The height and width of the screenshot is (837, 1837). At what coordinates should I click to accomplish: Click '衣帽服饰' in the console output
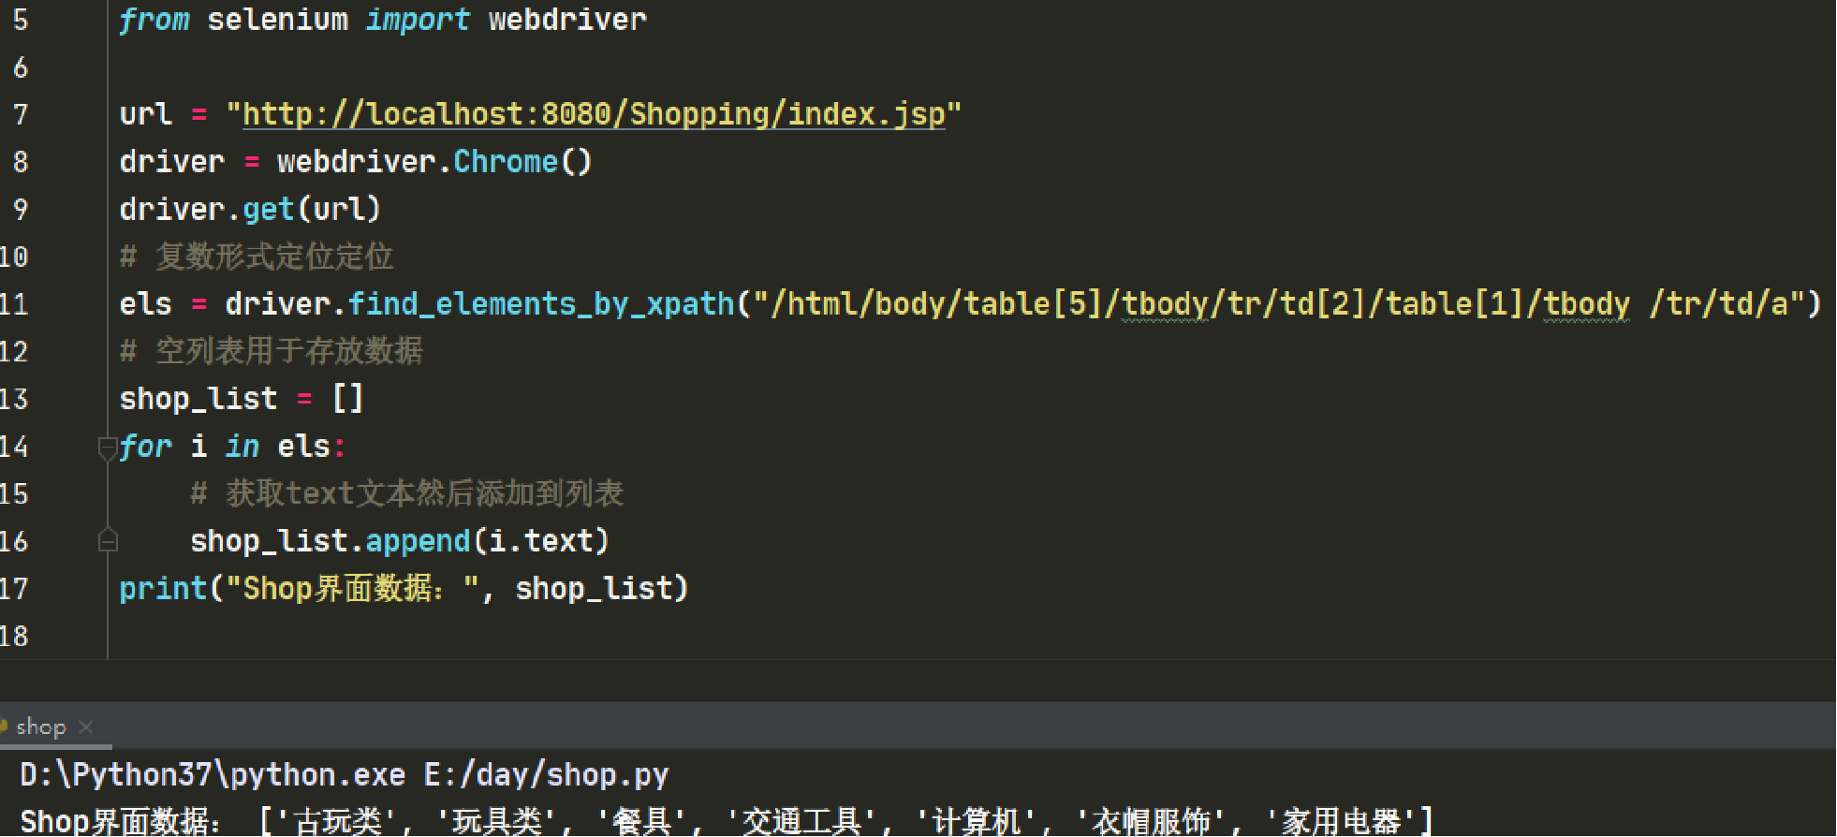click(x=1151, y=821)
